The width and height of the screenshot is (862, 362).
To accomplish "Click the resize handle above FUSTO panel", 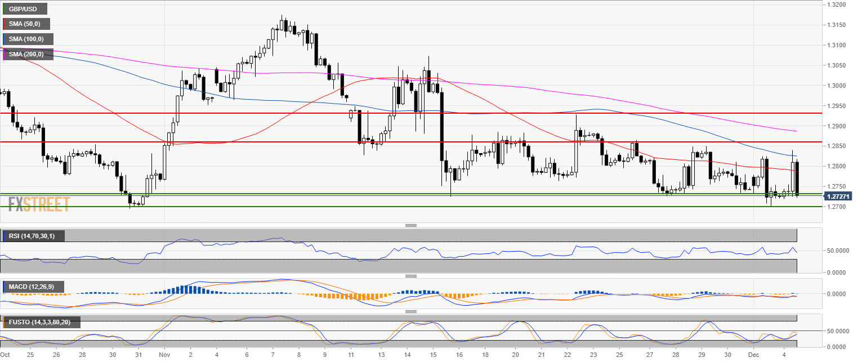I will click(411, 311).
